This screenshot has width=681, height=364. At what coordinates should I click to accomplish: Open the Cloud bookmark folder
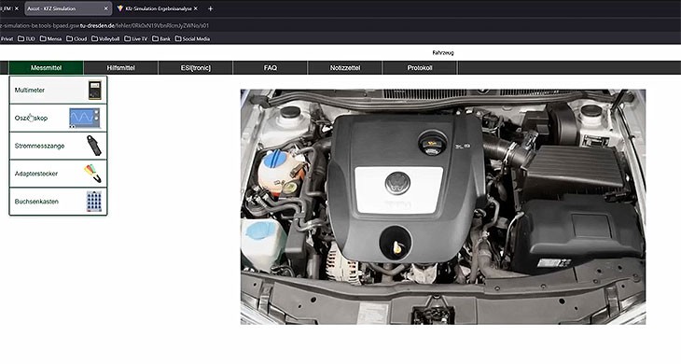coord(76,38)
